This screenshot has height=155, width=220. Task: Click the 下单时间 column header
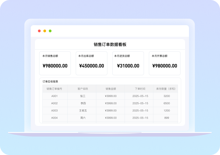coord(140,88)
